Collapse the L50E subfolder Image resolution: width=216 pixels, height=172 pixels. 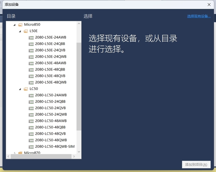[x=20, y=31]
